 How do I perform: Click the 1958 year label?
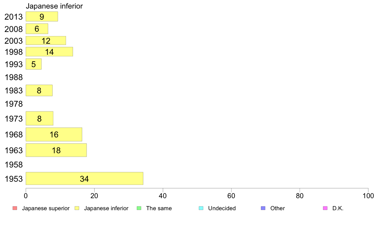[14, 165]
